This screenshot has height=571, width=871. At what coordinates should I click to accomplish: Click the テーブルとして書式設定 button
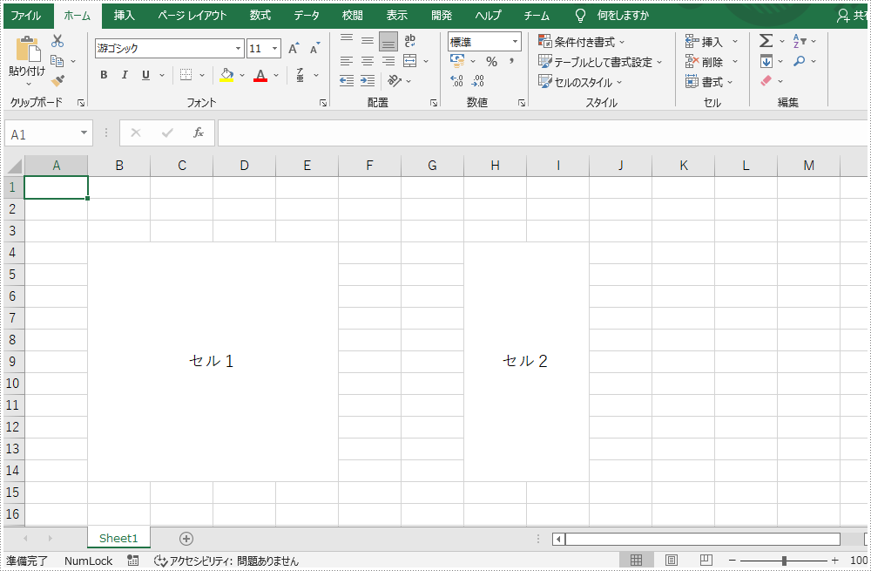(x=601, y=62)
